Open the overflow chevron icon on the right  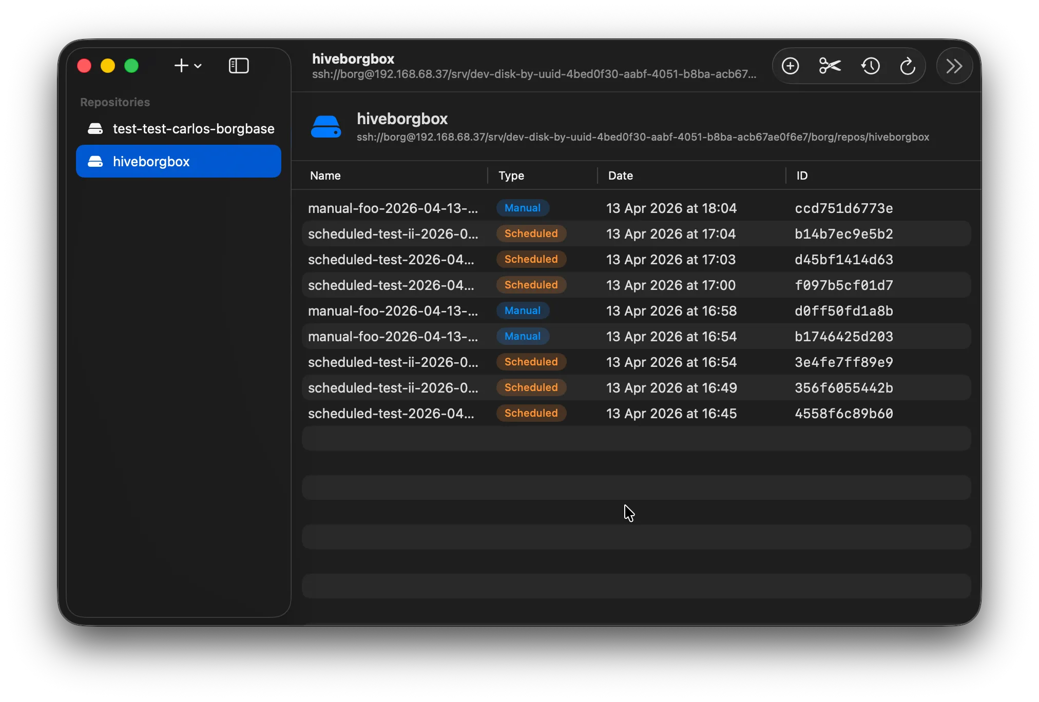[954, 66]
